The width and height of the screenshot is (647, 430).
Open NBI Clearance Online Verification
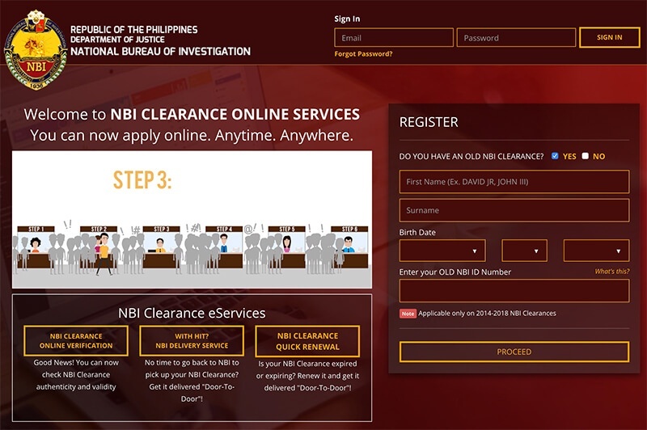[x=76, y=341]
